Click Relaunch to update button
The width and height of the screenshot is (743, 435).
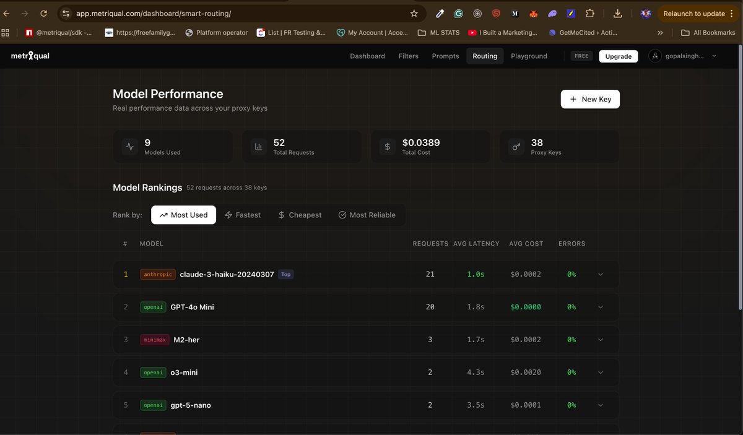(x=697, y=13)
